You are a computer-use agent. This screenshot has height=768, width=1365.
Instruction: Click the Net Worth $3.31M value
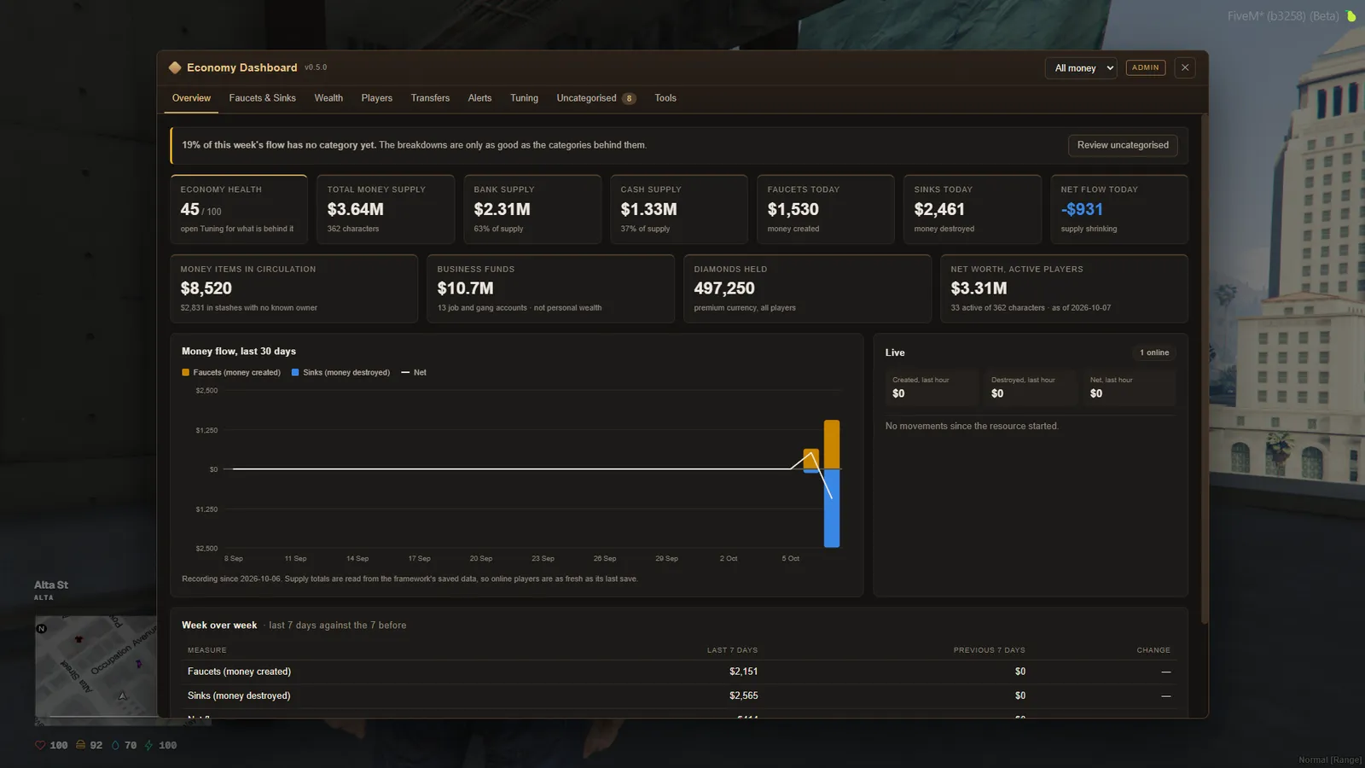pos(979,288)
